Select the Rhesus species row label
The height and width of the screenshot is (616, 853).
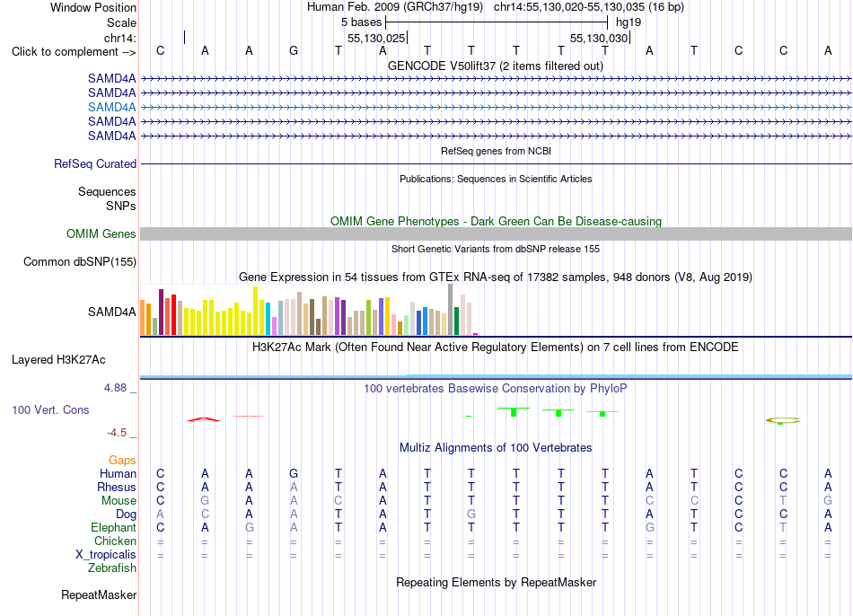point(117,487)
